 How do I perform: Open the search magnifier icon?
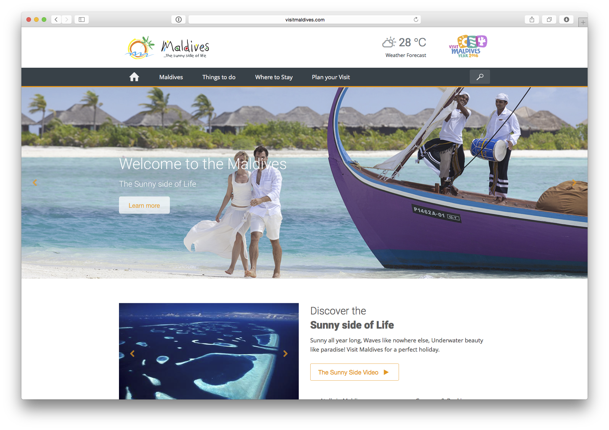click(x=480, y=77)
